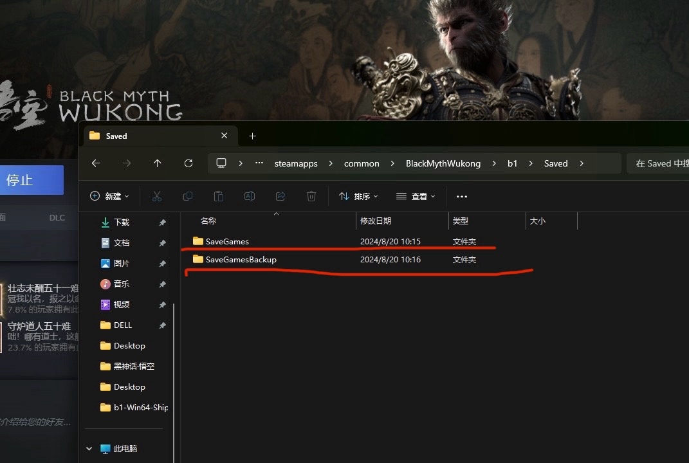Open 黑神话·悟空 folder in sidebar
Viewport: 689px width, 463px height.
(127, 367)
